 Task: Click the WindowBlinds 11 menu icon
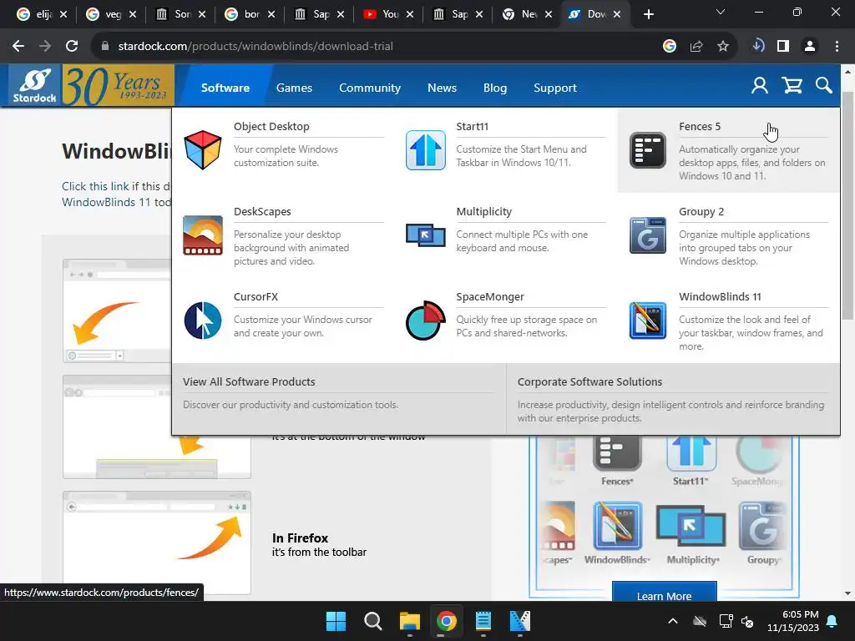pyautogui.click(x=648, y=320)
